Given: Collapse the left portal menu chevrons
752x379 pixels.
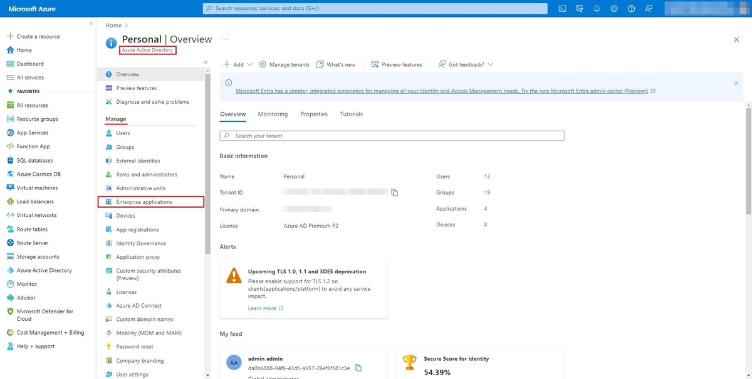Looking at the screenshot, I should (91, 23).
